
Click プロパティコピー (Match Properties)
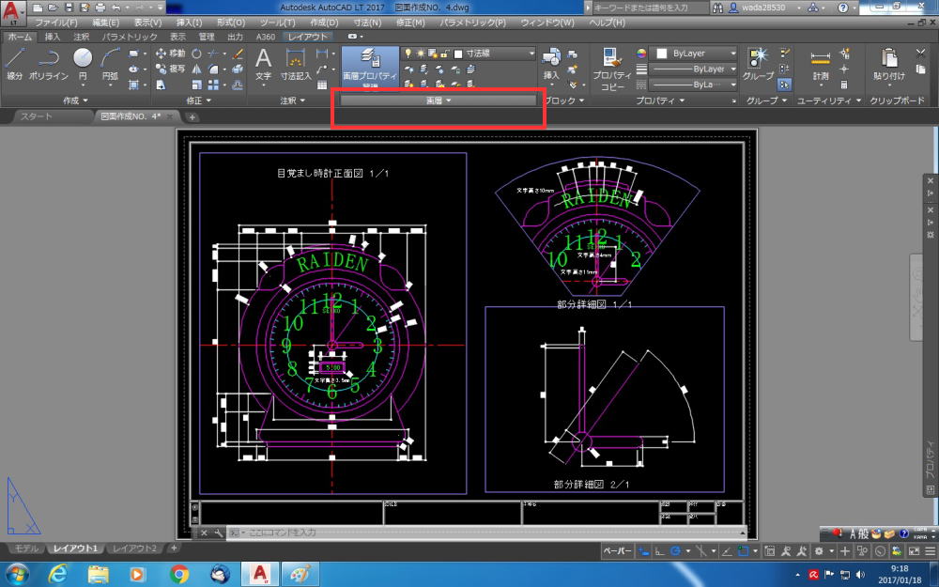(612, 69)
